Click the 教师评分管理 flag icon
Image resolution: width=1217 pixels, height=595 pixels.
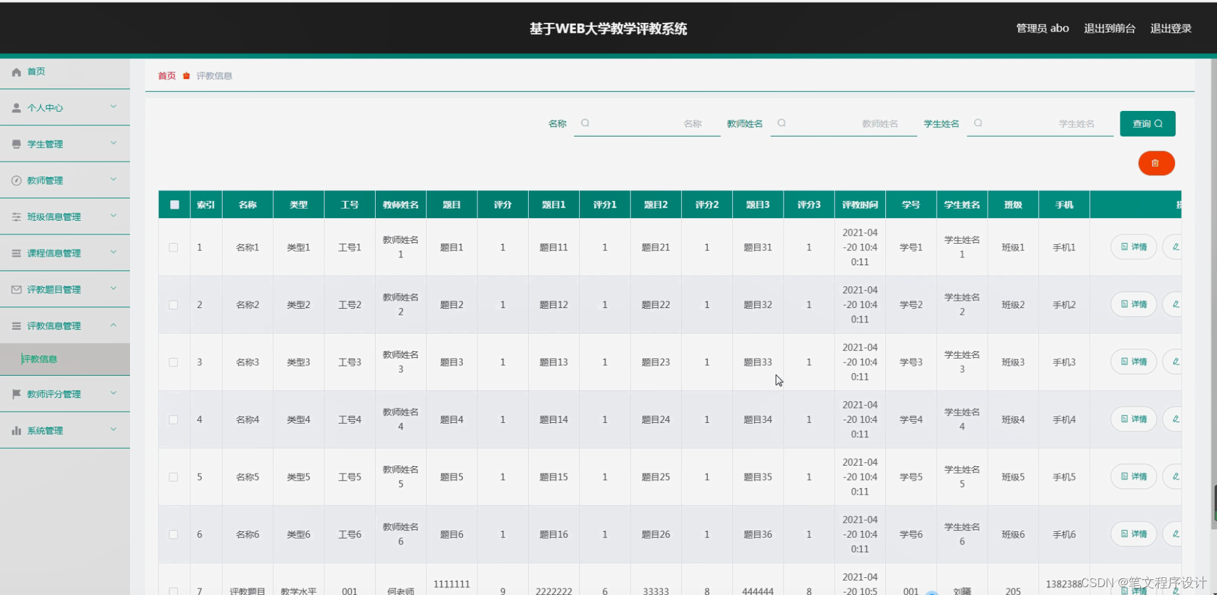click(16, 394)
